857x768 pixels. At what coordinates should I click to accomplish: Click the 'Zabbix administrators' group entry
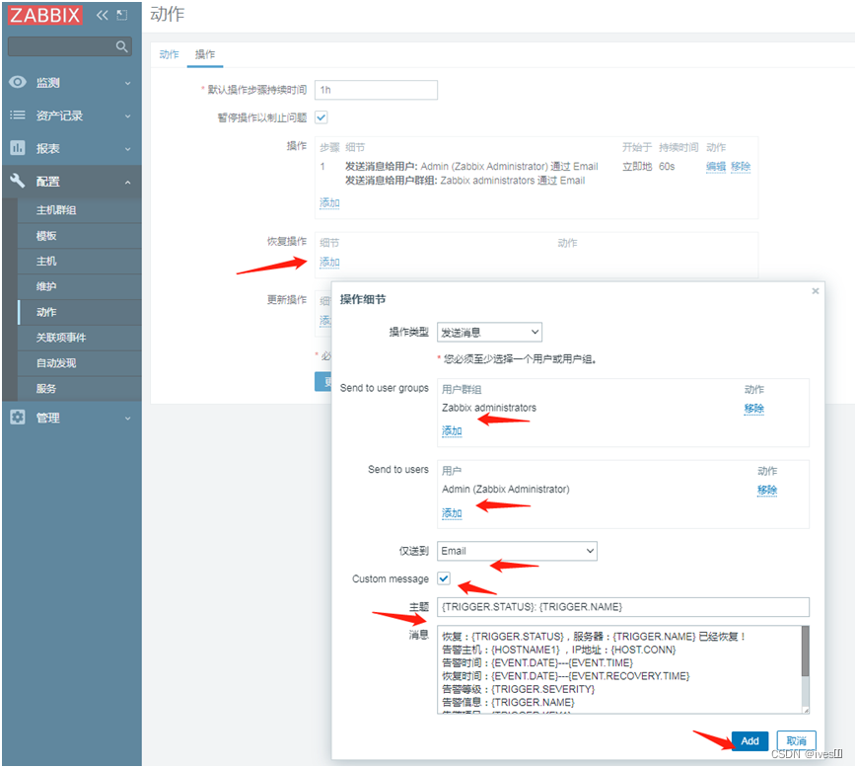click(489, 408)
